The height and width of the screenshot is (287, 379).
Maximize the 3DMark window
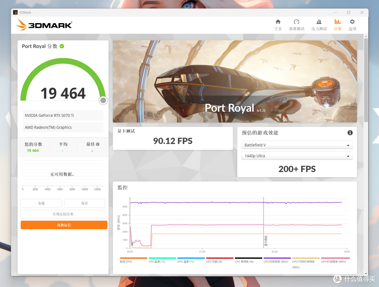tap(348, 12)
